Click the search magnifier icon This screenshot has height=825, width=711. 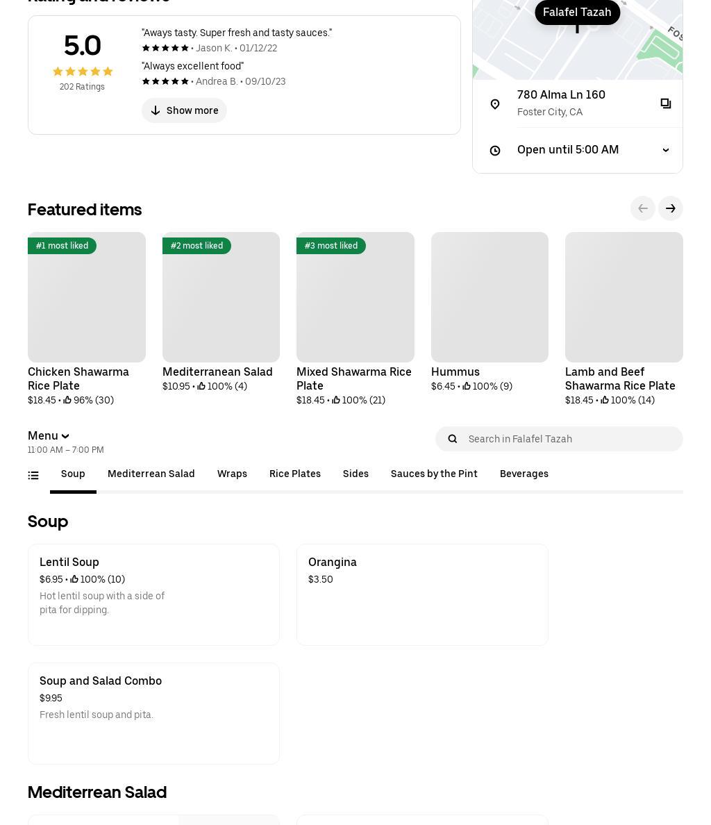tap(453, 439)
